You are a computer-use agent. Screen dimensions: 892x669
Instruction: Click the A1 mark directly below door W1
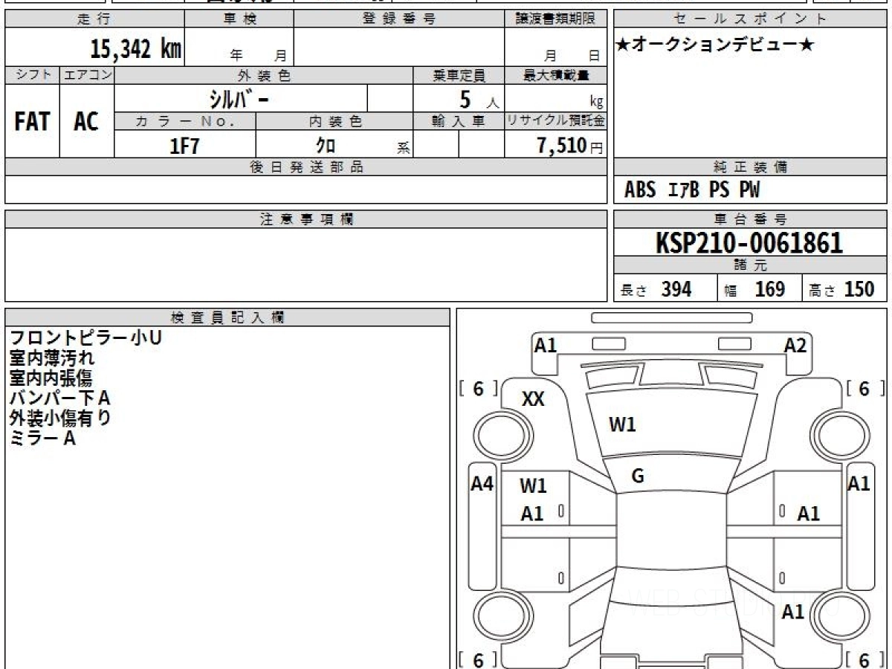tap(531, 514)
